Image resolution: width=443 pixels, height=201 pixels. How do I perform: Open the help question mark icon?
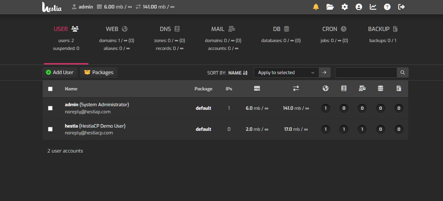point(387,7)
